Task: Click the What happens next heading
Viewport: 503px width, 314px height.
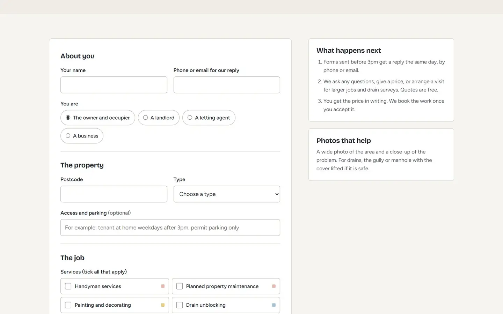Action: (x=349, y=51)
